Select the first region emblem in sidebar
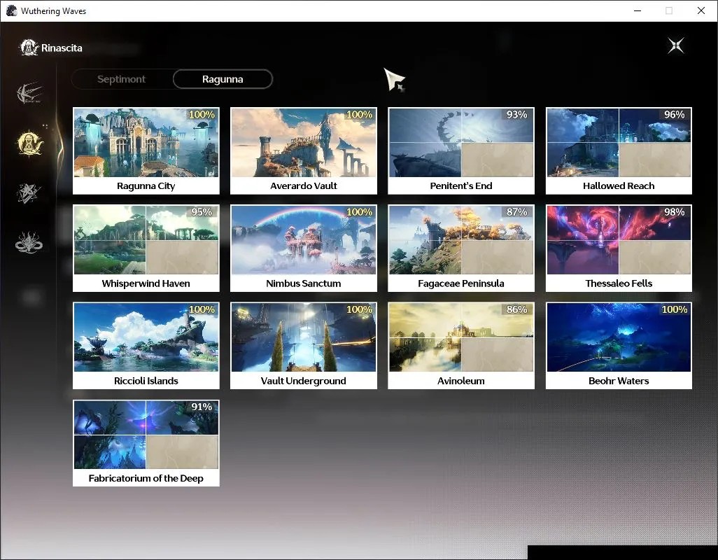 point(29,93)
